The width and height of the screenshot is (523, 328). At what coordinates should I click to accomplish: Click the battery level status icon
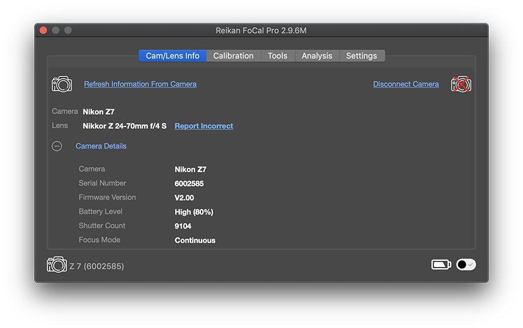click(x=441, y=264)
